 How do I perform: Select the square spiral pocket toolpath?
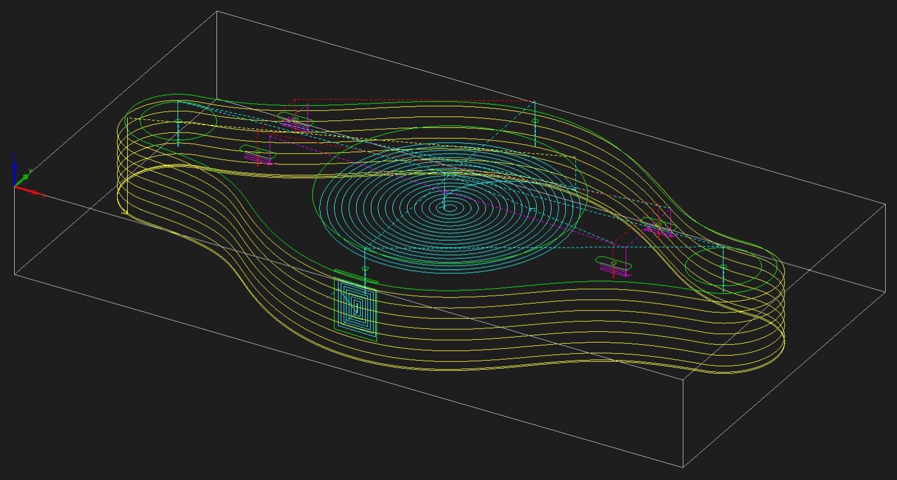(357, 309)
